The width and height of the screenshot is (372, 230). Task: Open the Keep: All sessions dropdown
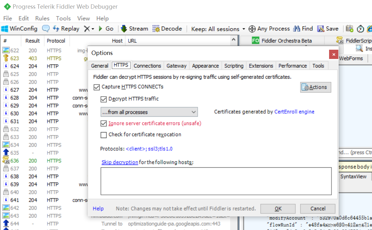click(x=218, y=29)
